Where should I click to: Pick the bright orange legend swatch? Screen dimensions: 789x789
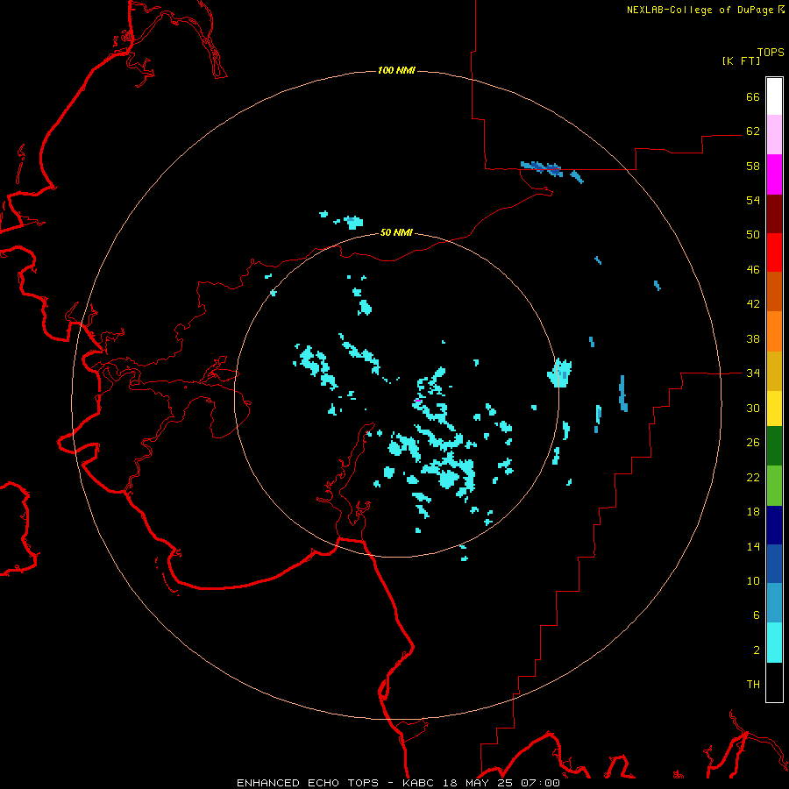tap(774, 331)
